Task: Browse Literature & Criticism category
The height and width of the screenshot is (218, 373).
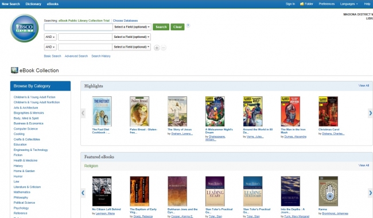Action: tap(27, 187)
